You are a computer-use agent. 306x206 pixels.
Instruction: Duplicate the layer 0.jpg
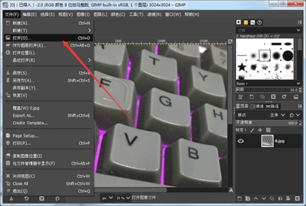click(x=272, y=198)
